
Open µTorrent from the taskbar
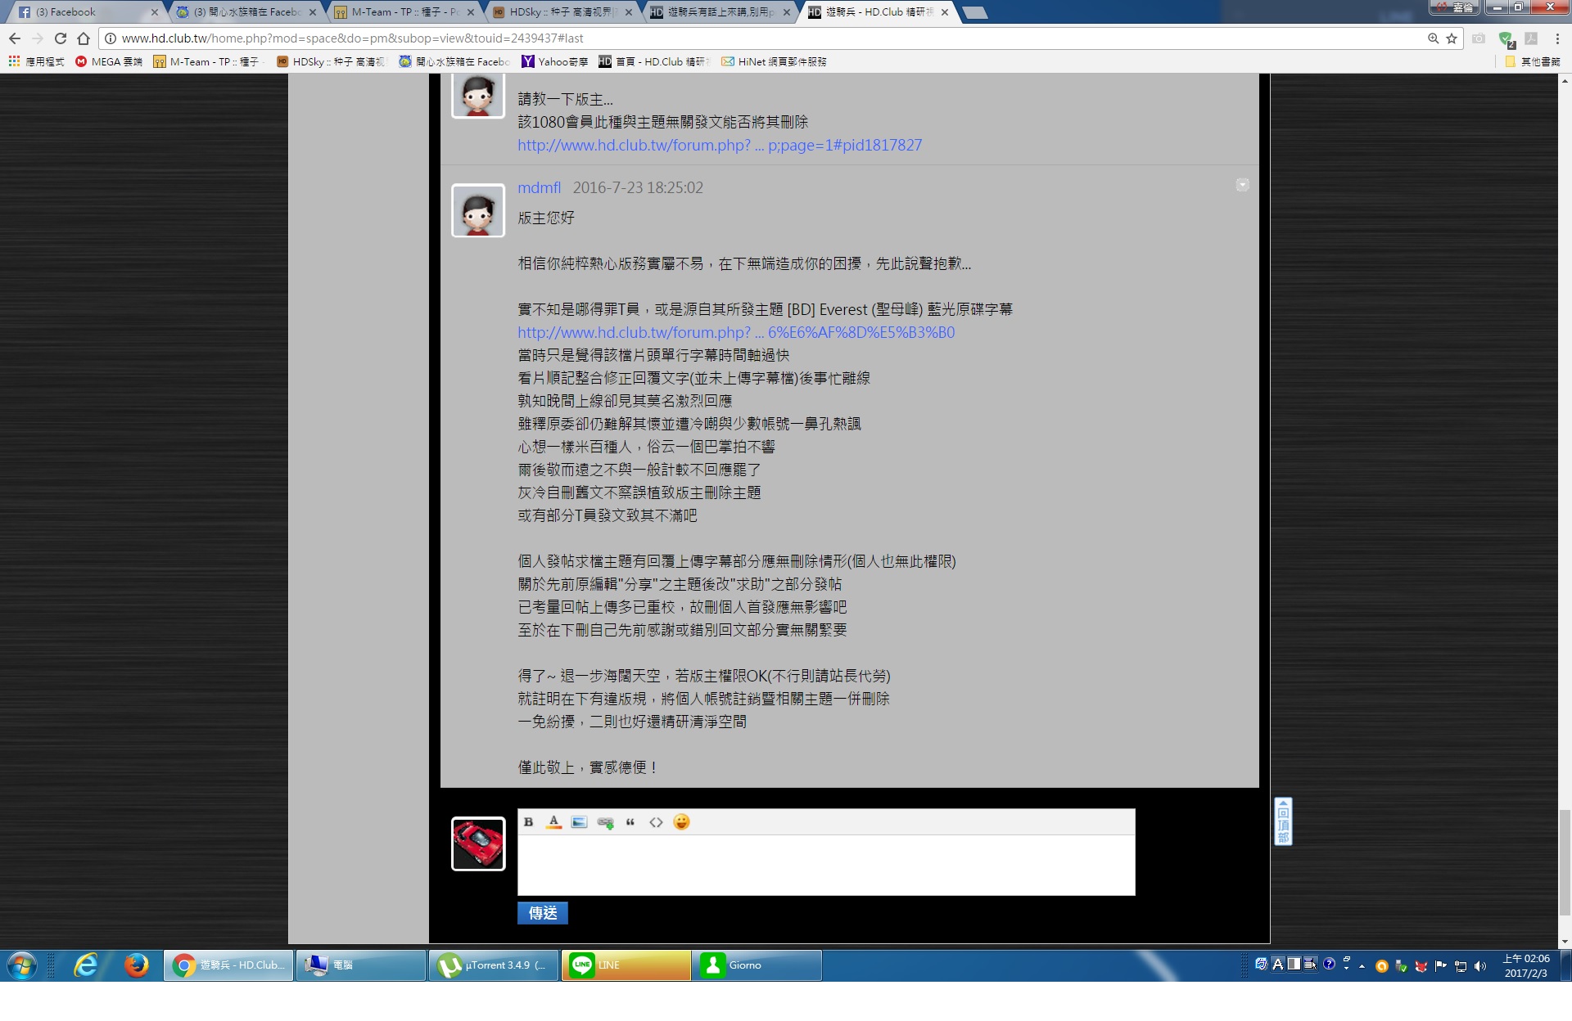(x=494, y=965)
